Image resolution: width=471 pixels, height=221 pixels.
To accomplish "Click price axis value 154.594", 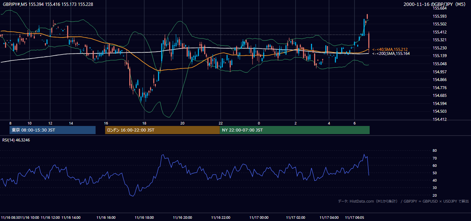I will click(439, 104).
